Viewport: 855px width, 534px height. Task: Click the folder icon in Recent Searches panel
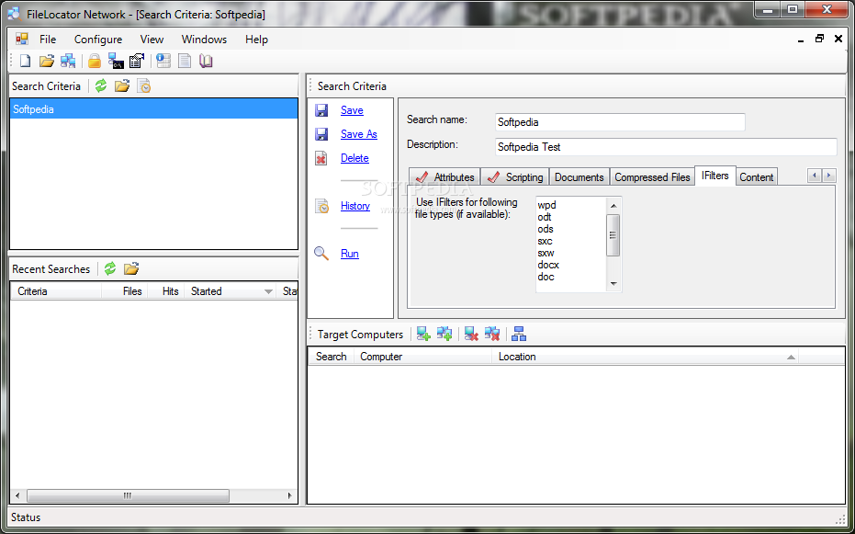131,268
